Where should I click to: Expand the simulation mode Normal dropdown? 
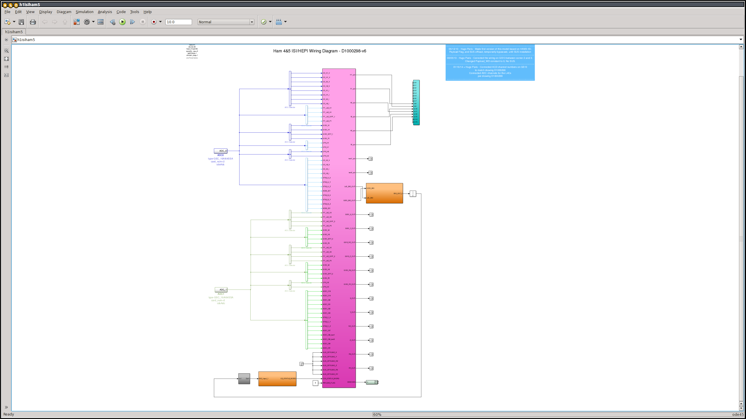pyautogui.click(x=252, y=22)
